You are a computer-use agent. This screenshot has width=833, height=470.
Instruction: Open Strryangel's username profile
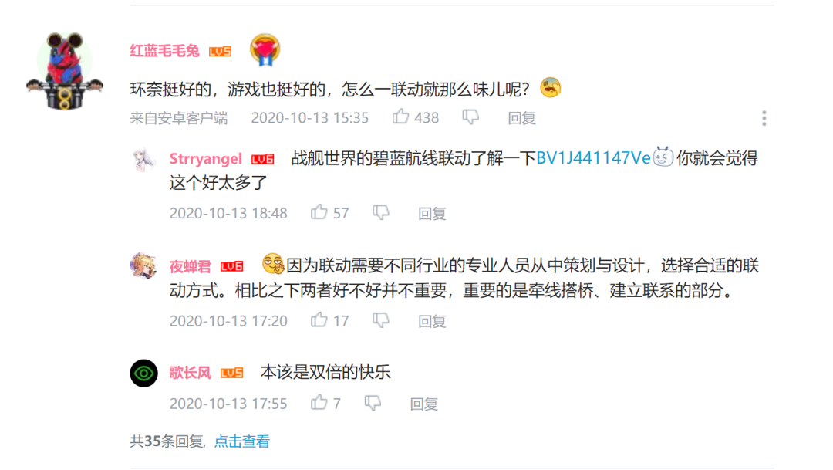coord(206,158)
